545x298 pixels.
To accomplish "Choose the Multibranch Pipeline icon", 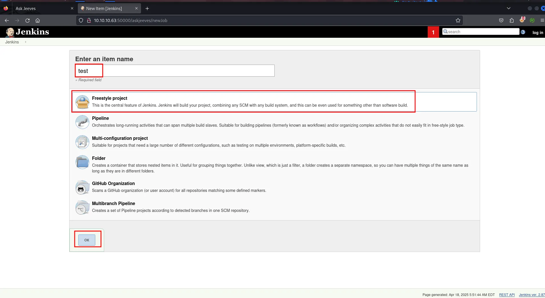I will 82,207.
